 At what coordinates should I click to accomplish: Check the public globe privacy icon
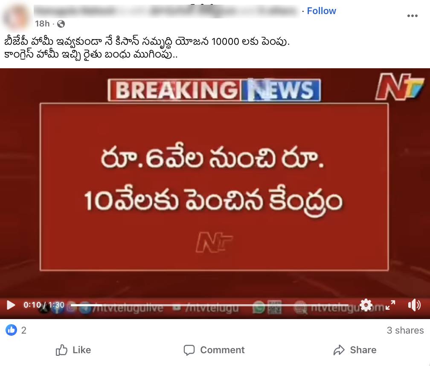click(61, 24)
